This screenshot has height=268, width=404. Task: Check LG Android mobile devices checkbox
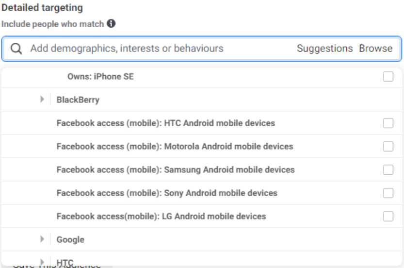point(388,216)
